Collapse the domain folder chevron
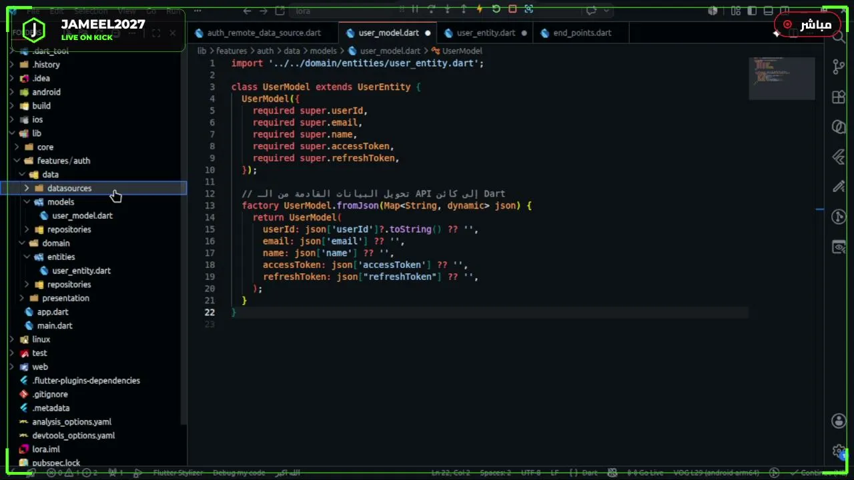Viewport: 854px width, 480px height. click(x=21, y=243)
